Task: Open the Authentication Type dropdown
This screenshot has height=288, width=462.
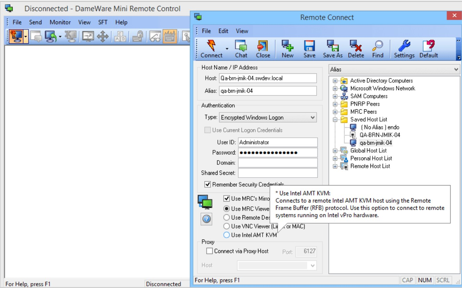Action: click(x=268, y=118)
